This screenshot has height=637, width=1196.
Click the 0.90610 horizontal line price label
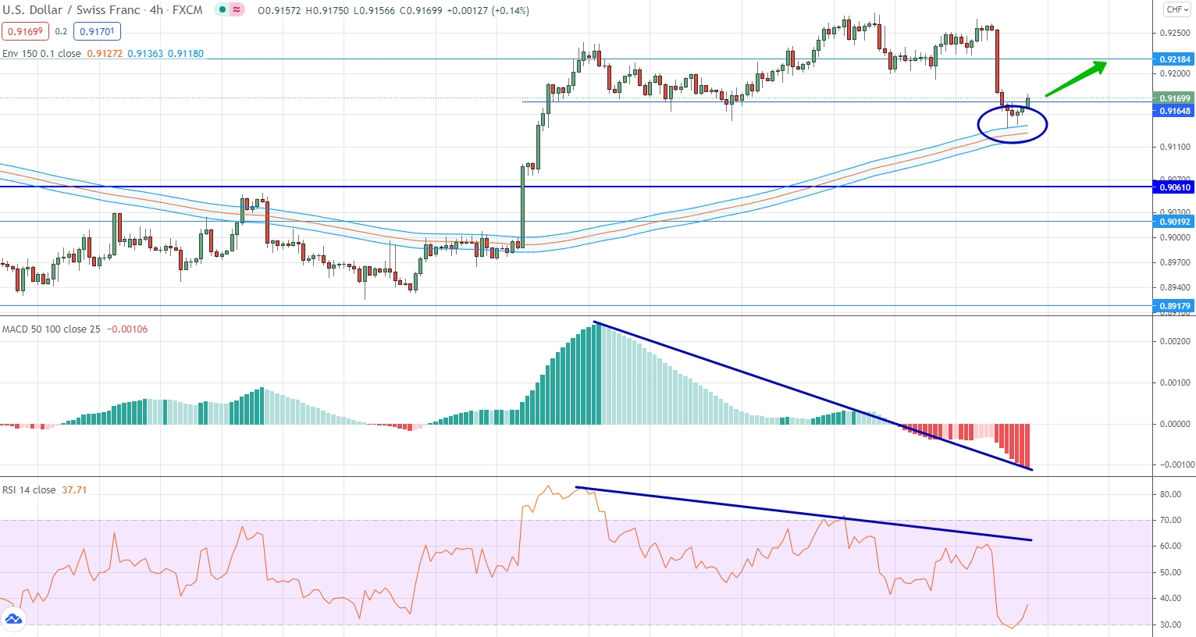[1174, 187]
